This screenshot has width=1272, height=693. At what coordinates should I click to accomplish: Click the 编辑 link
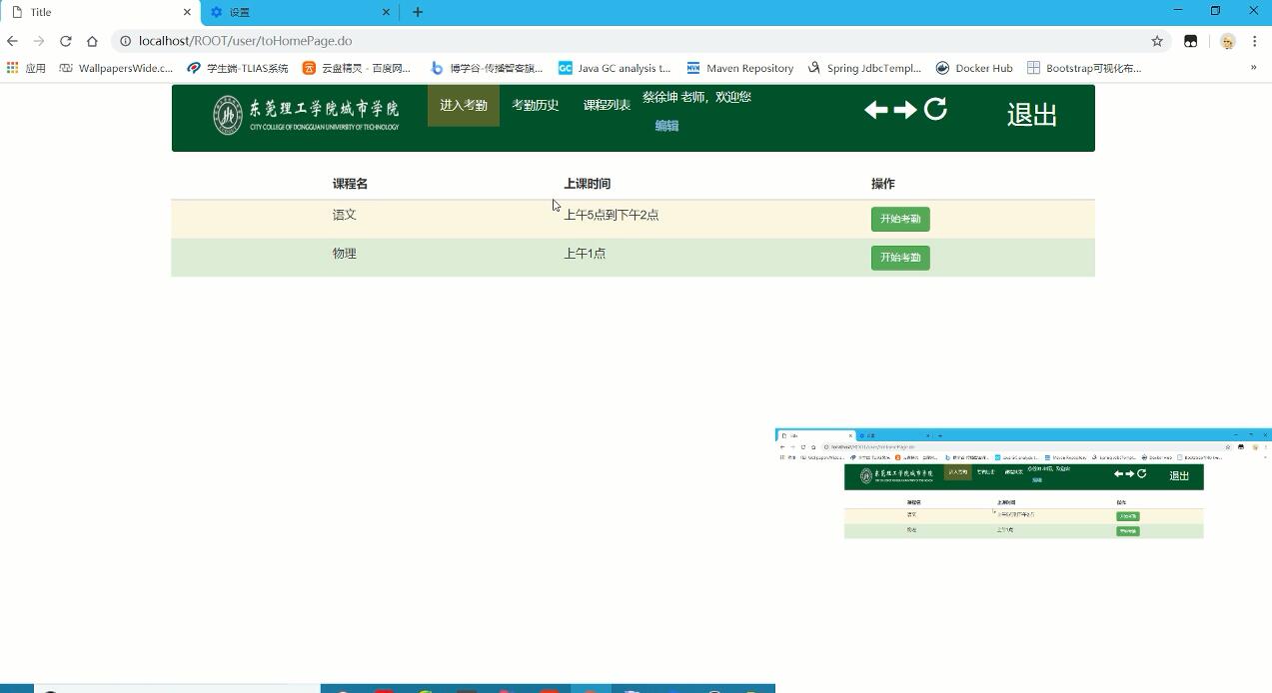(666, 126)
